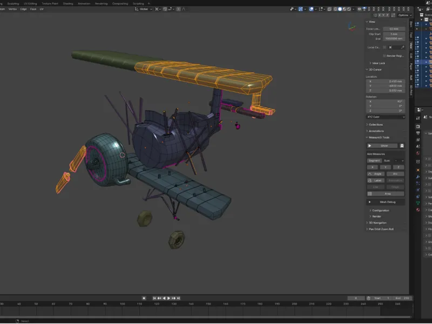
Task: Click the Local Camera eyedropper icon
Action: (402, 48)
